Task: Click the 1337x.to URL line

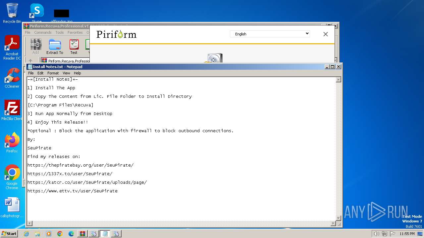Action: (70, 174)
